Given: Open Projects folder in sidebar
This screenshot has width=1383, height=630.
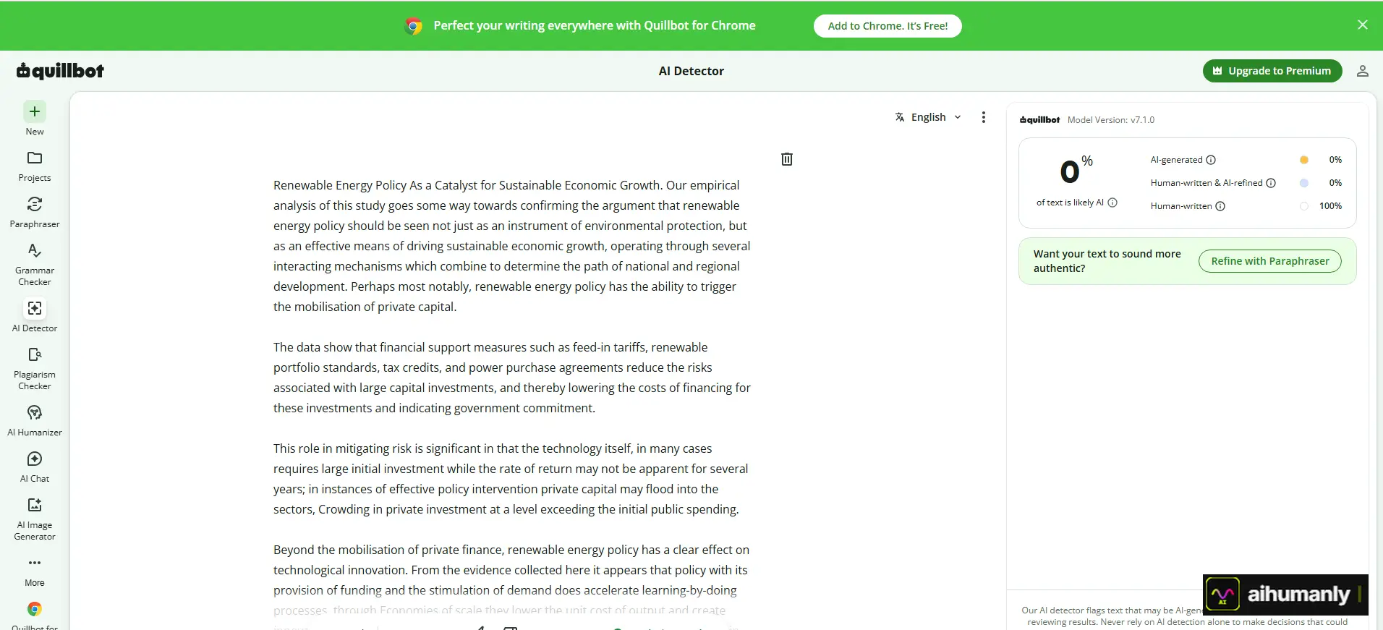Looking at the screenshot, I should (x=35, y=166).
